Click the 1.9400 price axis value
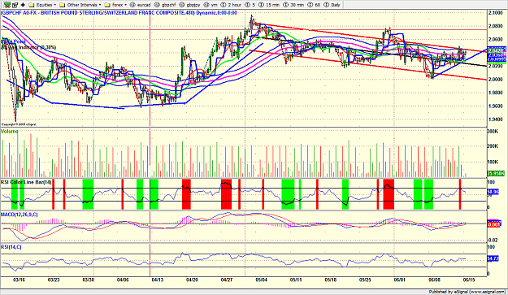This screenshot has width=508, height=295. pos(495,119)
